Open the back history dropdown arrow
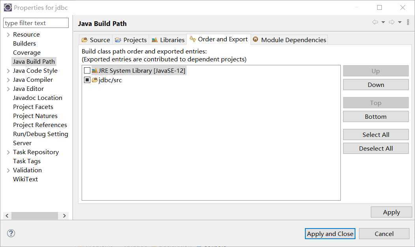The height and width of the screenshot is (247, 415). [383, 22]
